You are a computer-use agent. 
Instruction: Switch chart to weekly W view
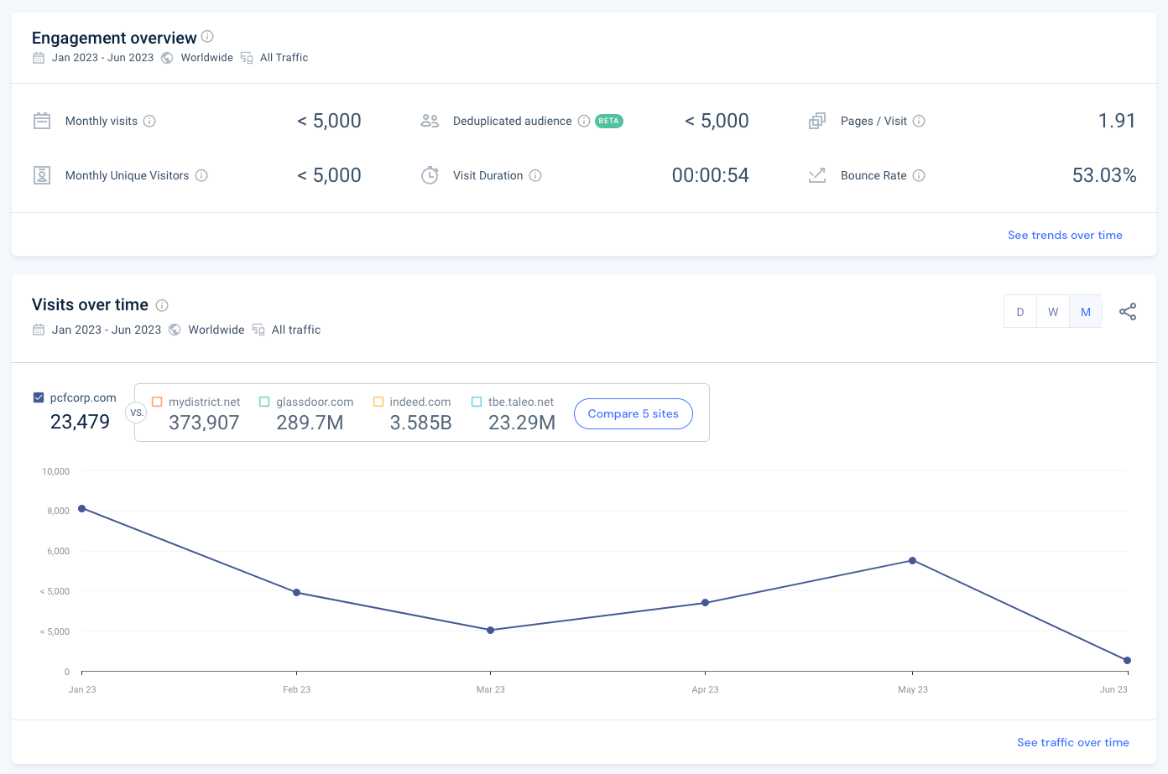click(x=1053, y=312)
